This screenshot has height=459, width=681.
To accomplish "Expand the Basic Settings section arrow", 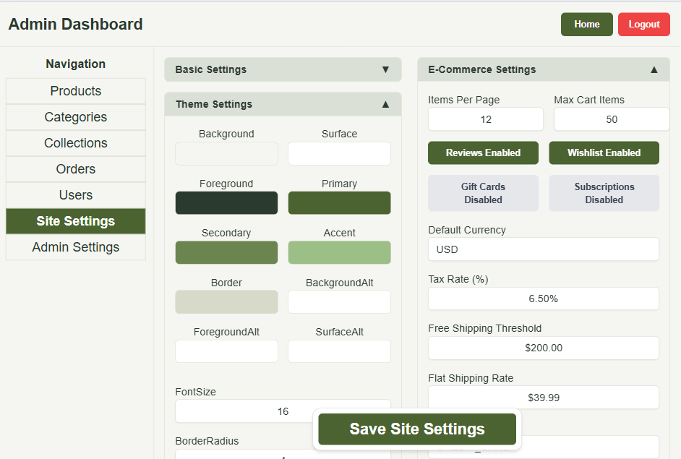I will coord(385,69).
